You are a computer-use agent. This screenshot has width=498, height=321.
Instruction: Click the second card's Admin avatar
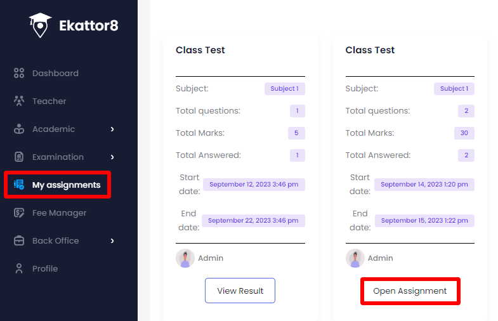point(355,258)
